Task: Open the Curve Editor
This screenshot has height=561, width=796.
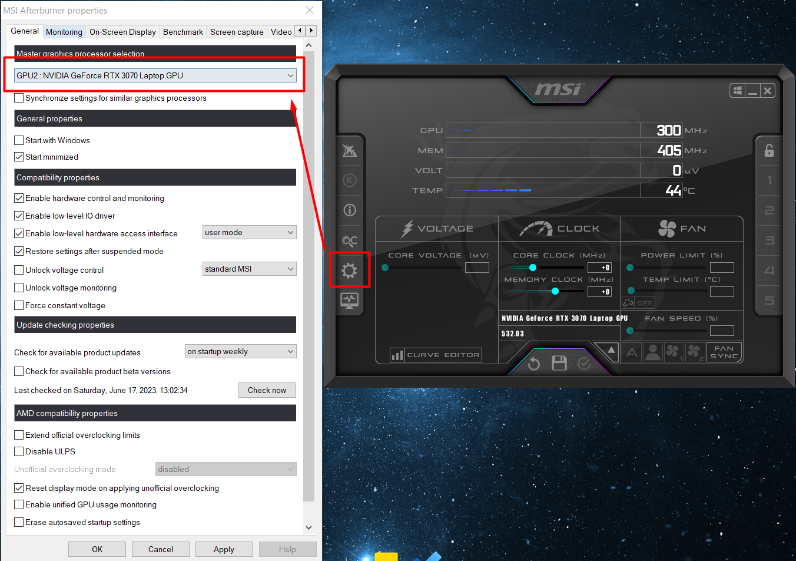Action: pyautogui.click(x=436, y=355)
